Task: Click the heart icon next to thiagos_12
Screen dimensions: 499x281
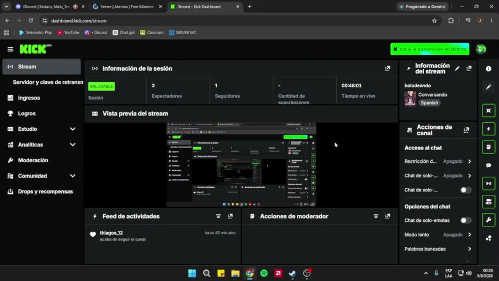Action: coord(93,235)
